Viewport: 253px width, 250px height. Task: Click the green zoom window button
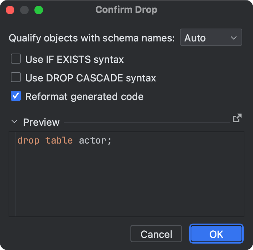point(39,10)
